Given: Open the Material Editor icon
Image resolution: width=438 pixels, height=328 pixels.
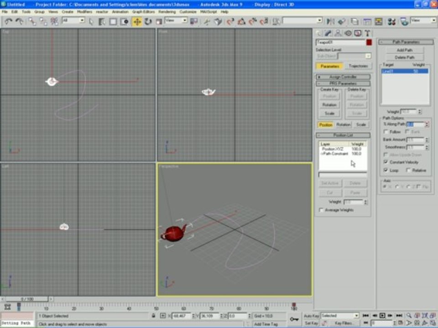Looking at the screenshot, I should click(x=391, y=21).
